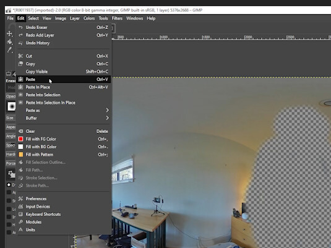Click the Cut scissors icon
This screenshot has height=248, width=331.
[x=20, y=56]
